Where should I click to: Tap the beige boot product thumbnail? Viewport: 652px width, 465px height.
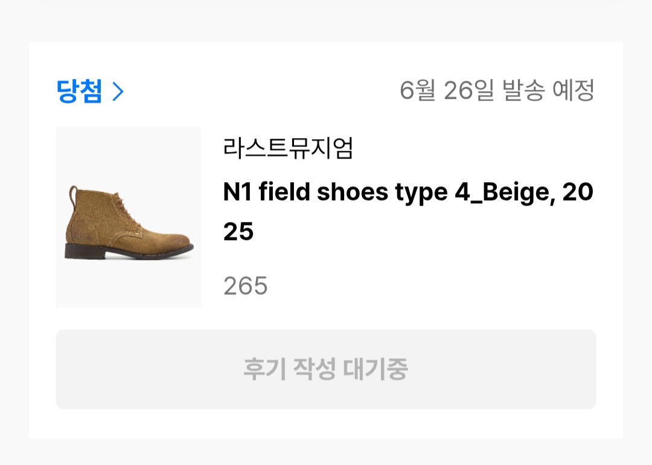click(x=129, y=217)
